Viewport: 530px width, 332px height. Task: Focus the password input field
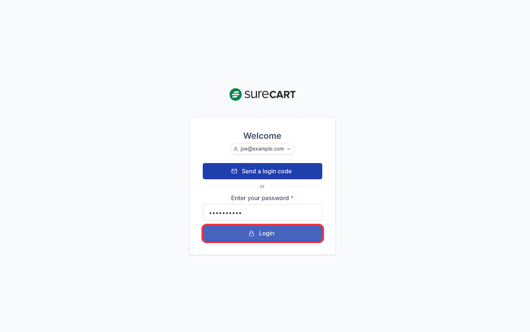[x=279, y=212]
